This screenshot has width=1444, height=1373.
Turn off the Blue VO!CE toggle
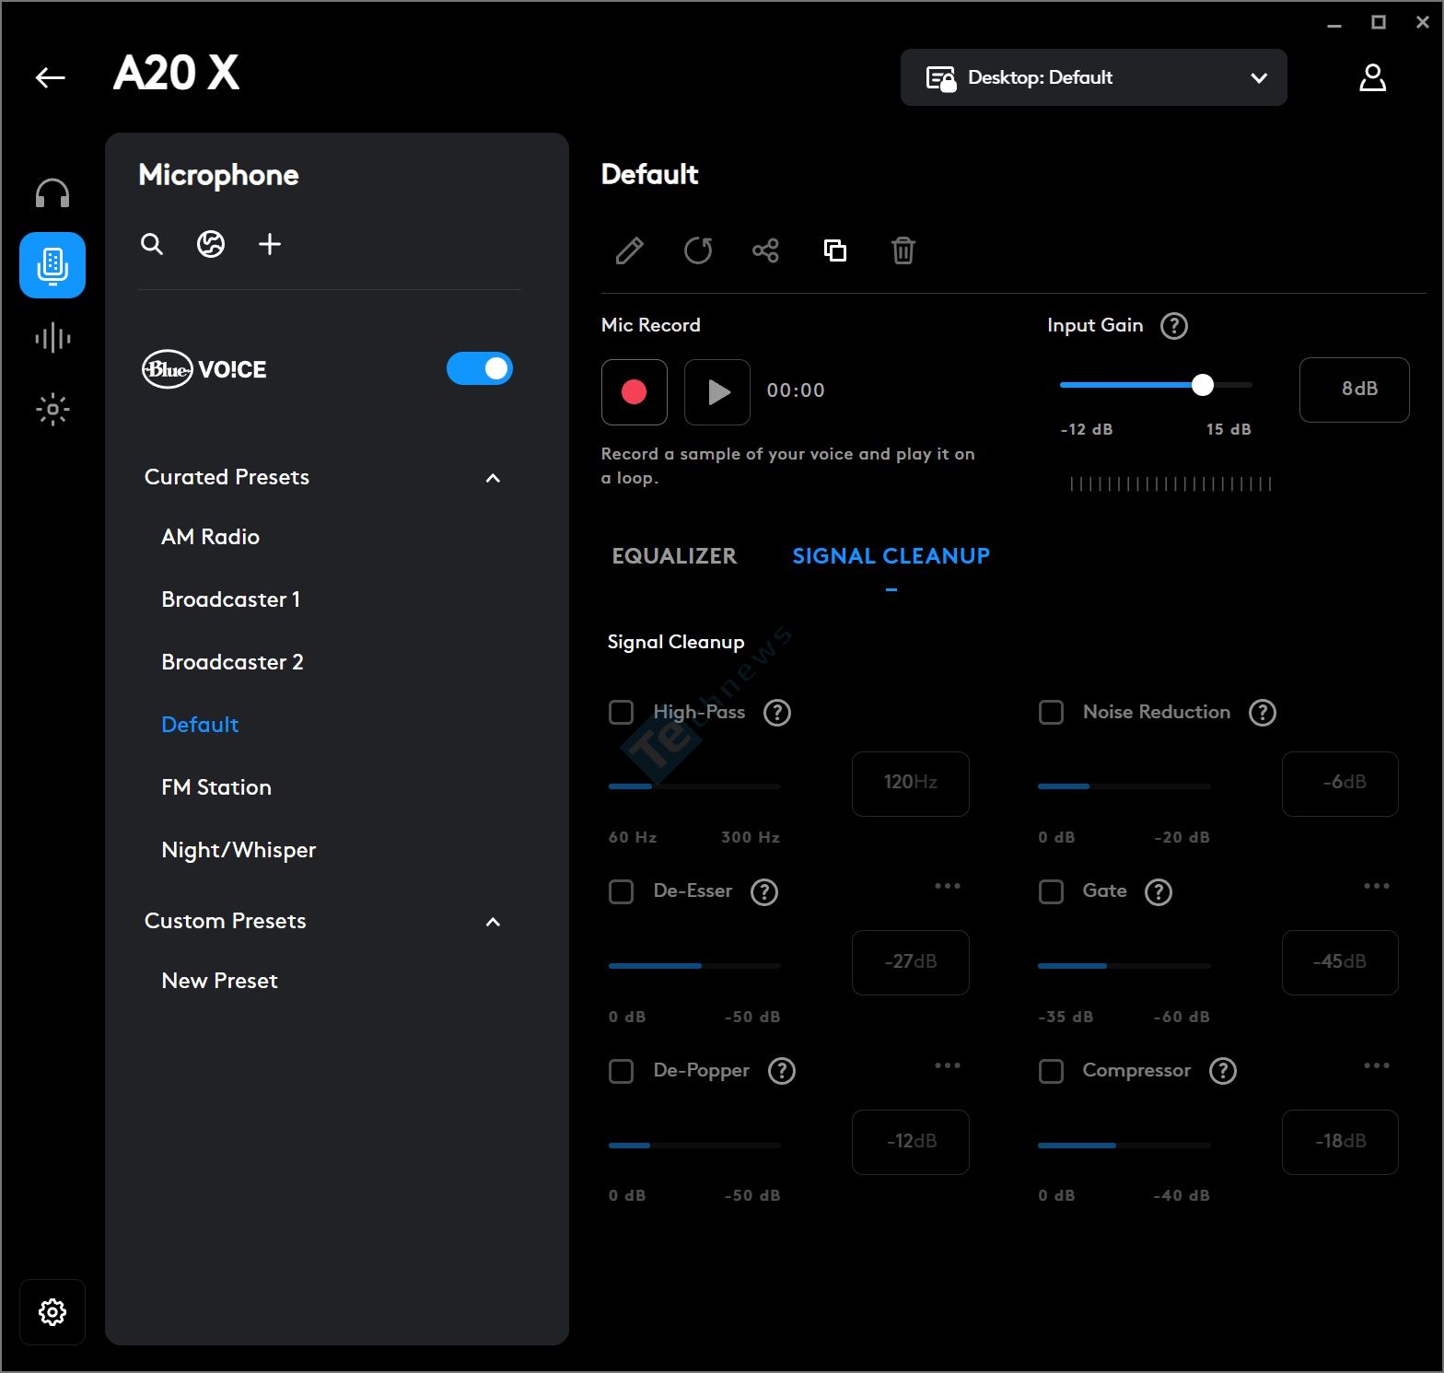tap(479, 369)
